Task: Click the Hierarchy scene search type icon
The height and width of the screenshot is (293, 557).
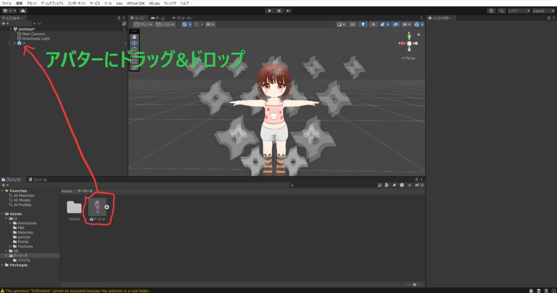Action: pyautogui.click(x=124, y=23)
